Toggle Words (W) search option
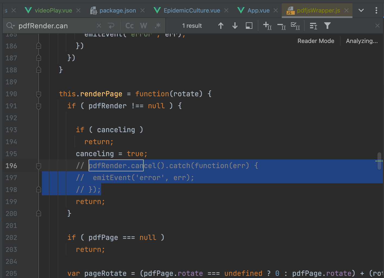The width and height of the screenshot is (384, 278). (144, 26)
